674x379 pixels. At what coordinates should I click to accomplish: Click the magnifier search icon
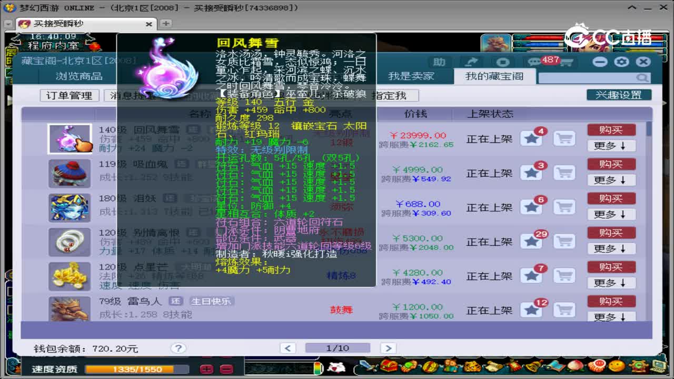click(x=642, y=78)
